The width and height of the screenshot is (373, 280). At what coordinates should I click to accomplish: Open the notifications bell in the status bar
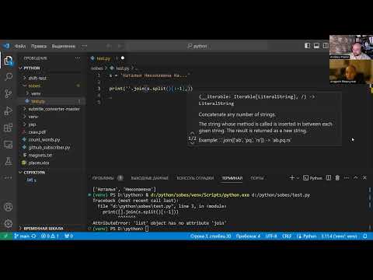[365, 236]
